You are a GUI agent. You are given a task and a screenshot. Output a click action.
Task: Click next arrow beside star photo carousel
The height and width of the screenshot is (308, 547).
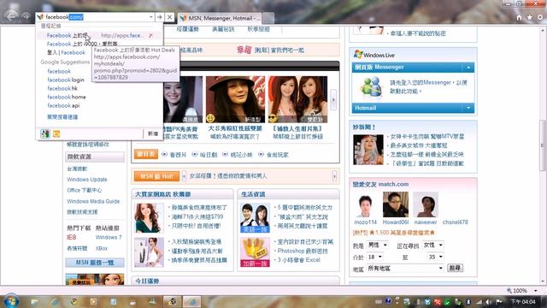(x=333, y=99)
